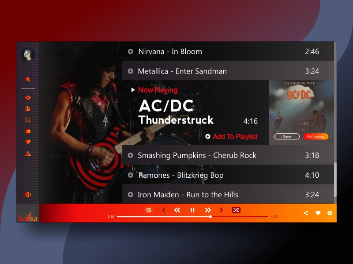Open downloads icon in sidebar

(28, 153)
